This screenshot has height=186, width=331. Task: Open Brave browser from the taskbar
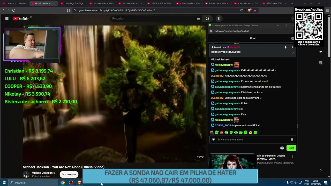[79, 183]
